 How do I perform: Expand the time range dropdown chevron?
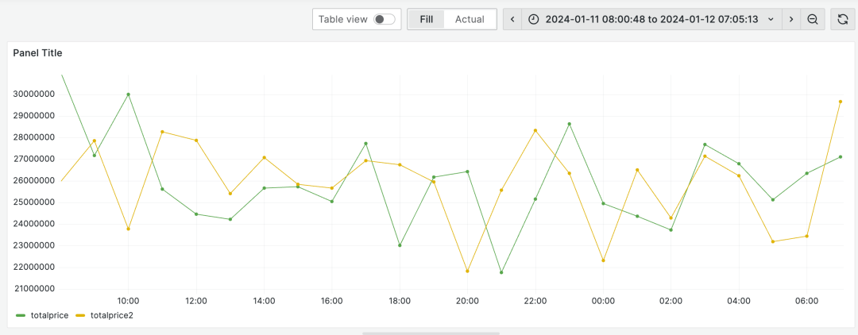coord(771,19)
